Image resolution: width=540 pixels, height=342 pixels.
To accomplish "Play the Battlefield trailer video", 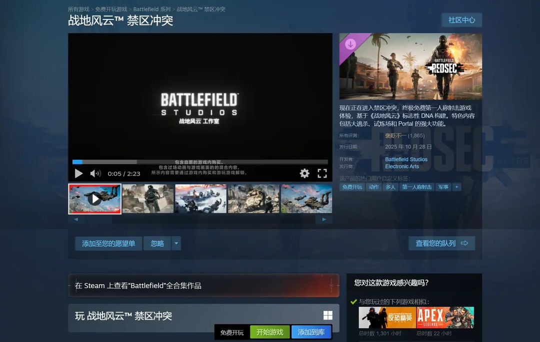I will tap(78, 173).
